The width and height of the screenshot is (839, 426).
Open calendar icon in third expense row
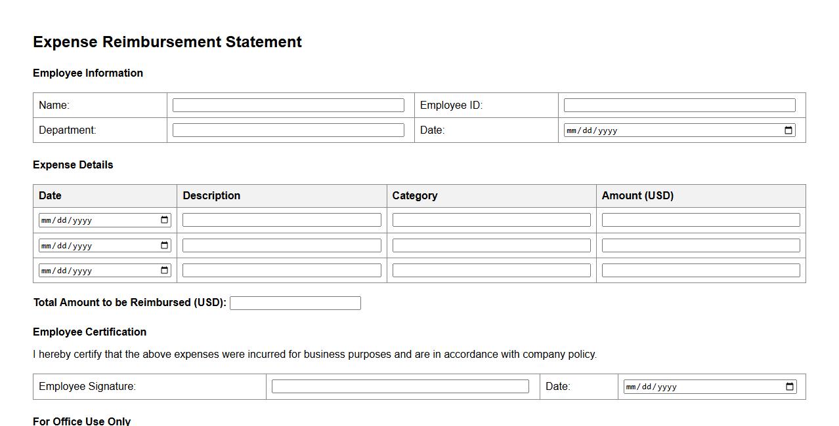point(164,271)
